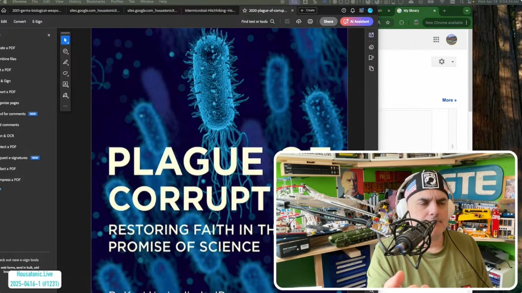Open Google apps grid in Chrome window
This screenshot has width=522, height=293.
coord(436,39)
